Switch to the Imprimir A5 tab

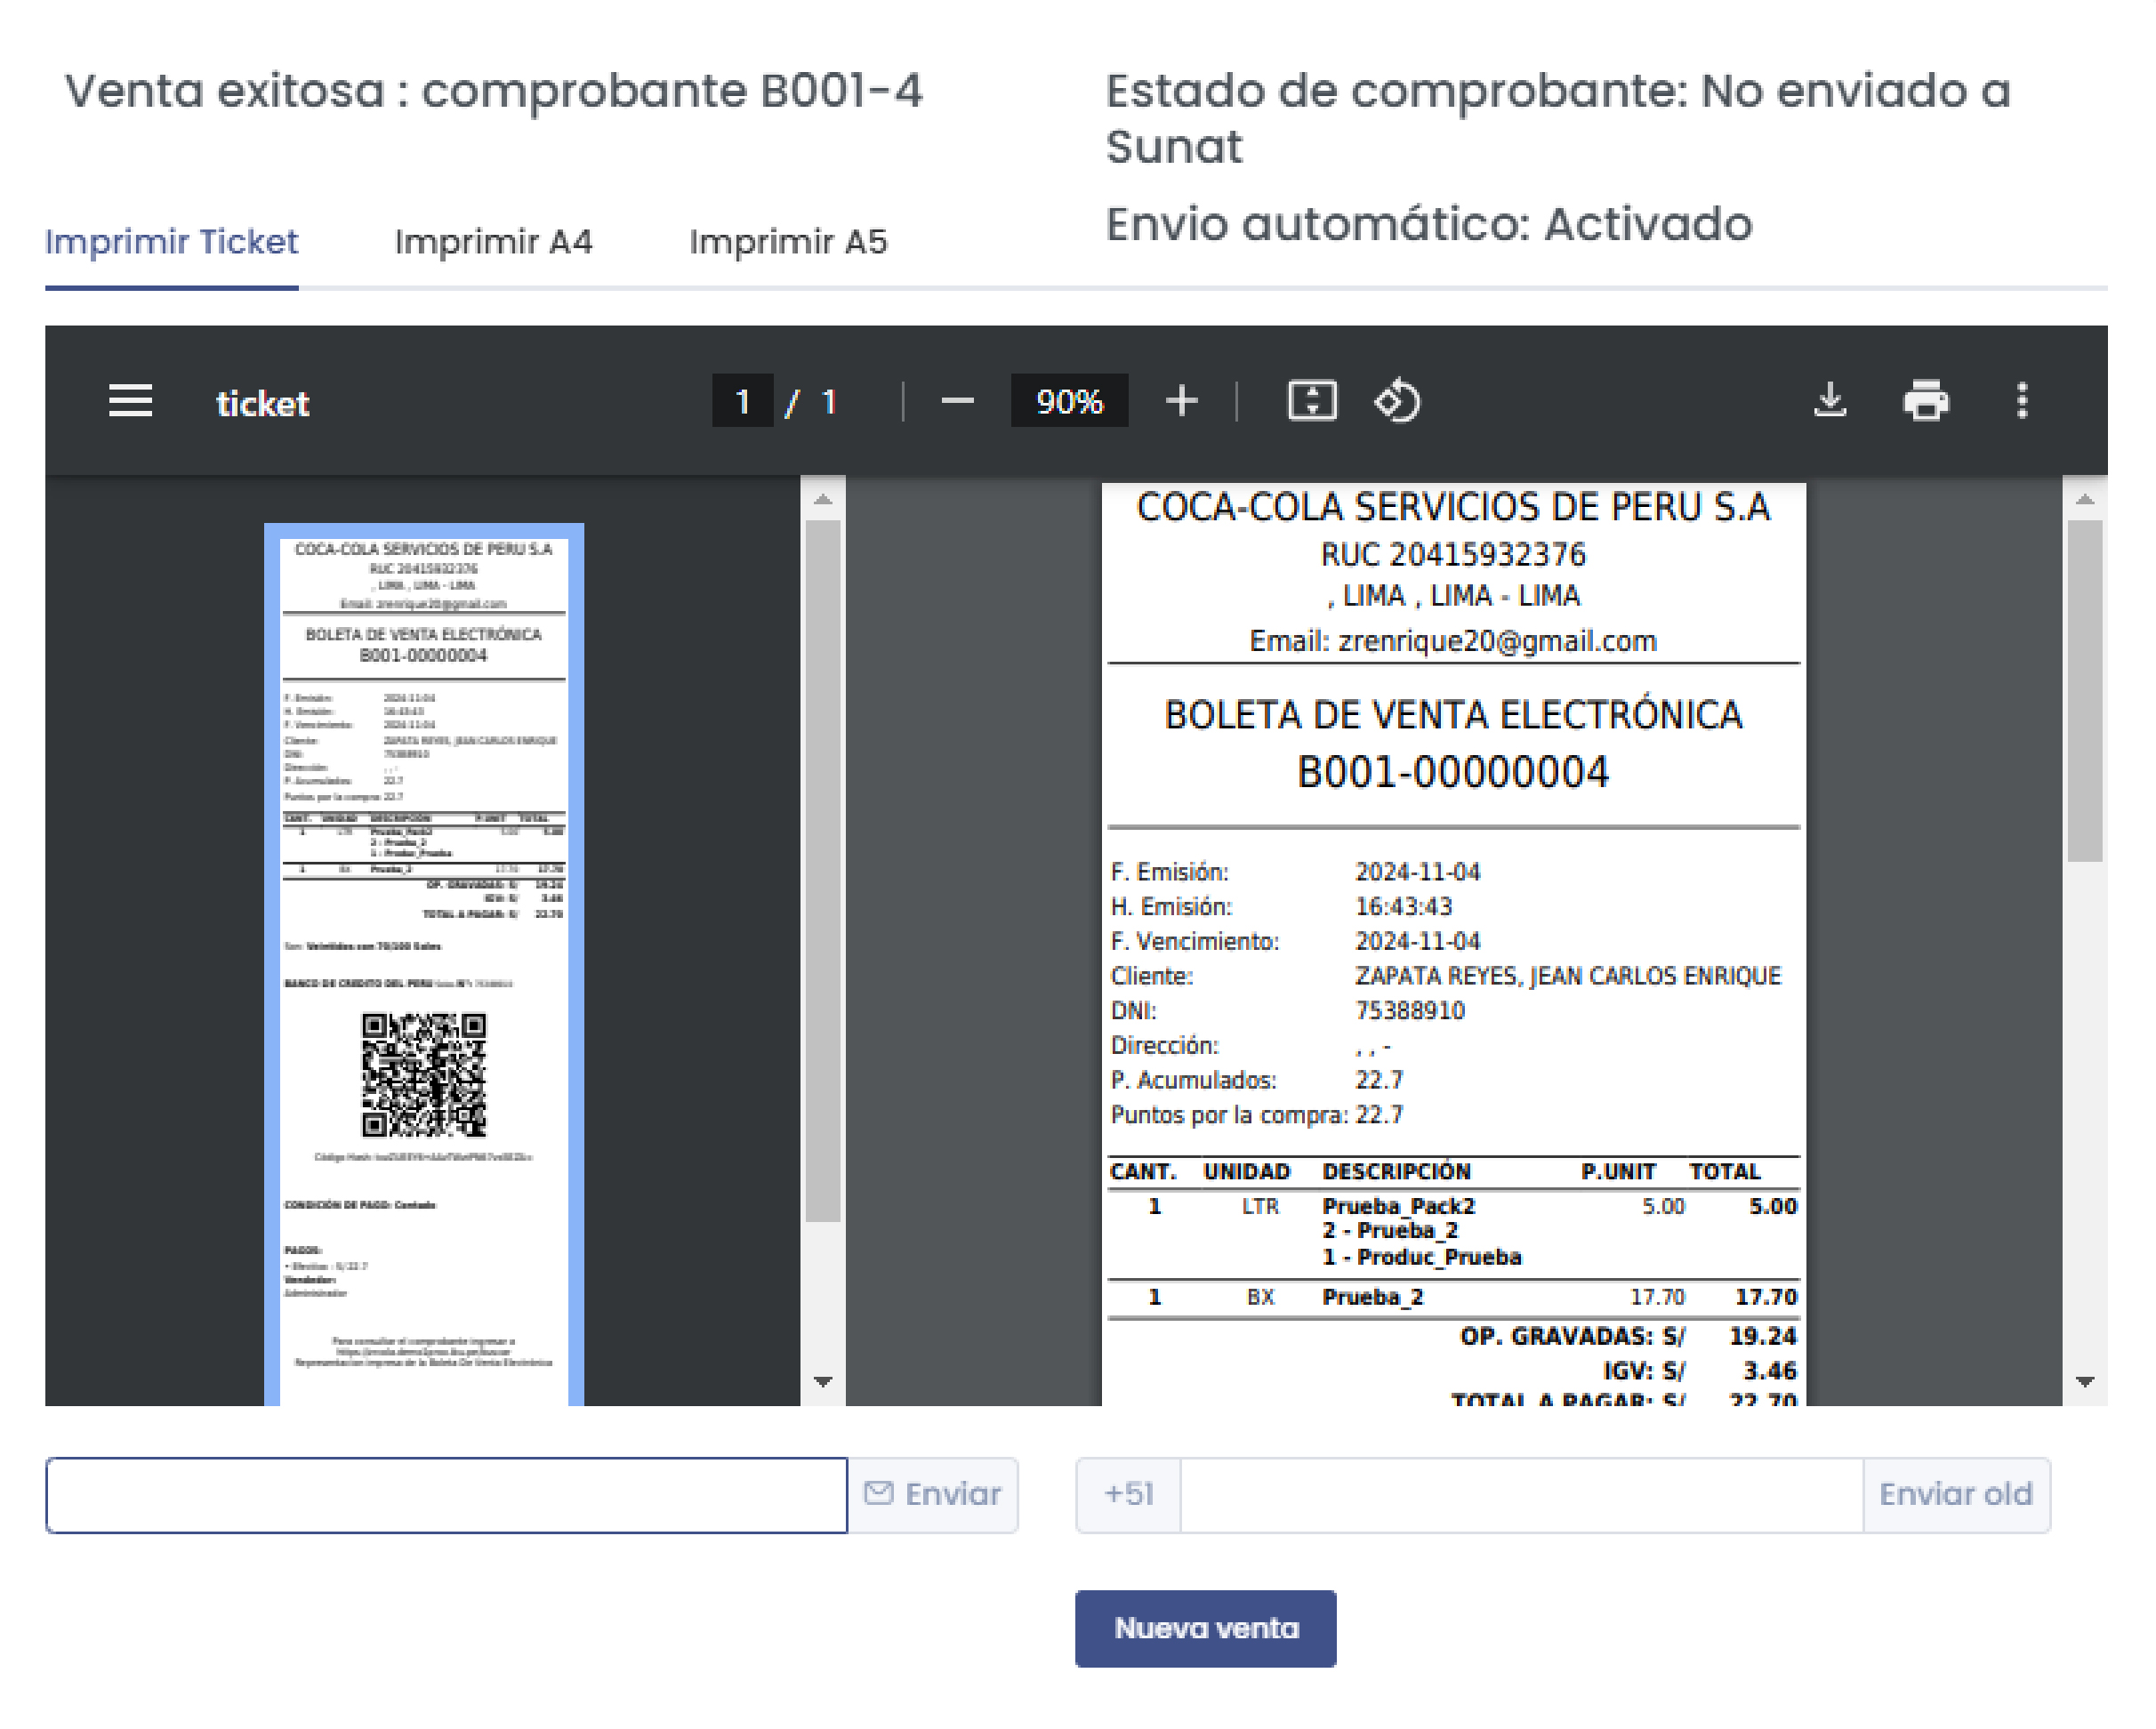[791, 241]
